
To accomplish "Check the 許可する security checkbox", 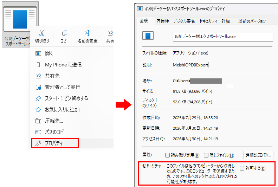I will point(242,168).
